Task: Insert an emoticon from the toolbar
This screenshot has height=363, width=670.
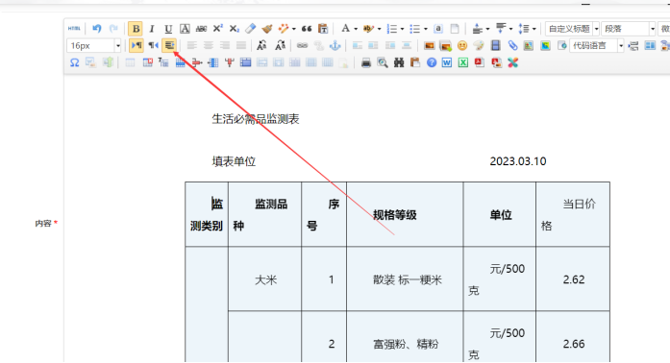Action: [462, 46]
